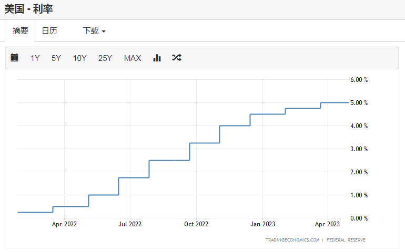
Task: Click the Jan 2023 x-axis label
Action: tap(262, 224)
